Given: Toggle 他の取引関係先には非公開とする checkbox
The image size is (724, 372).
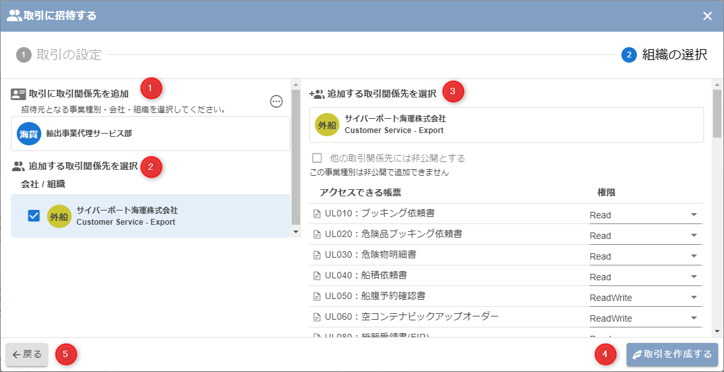Looking at the screenshot, I should pos(317,158).
